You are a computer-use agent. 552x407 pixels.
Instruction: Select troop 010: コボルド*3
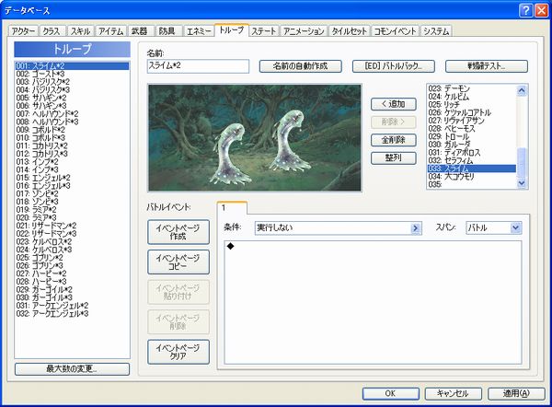[x=72, y=138]
